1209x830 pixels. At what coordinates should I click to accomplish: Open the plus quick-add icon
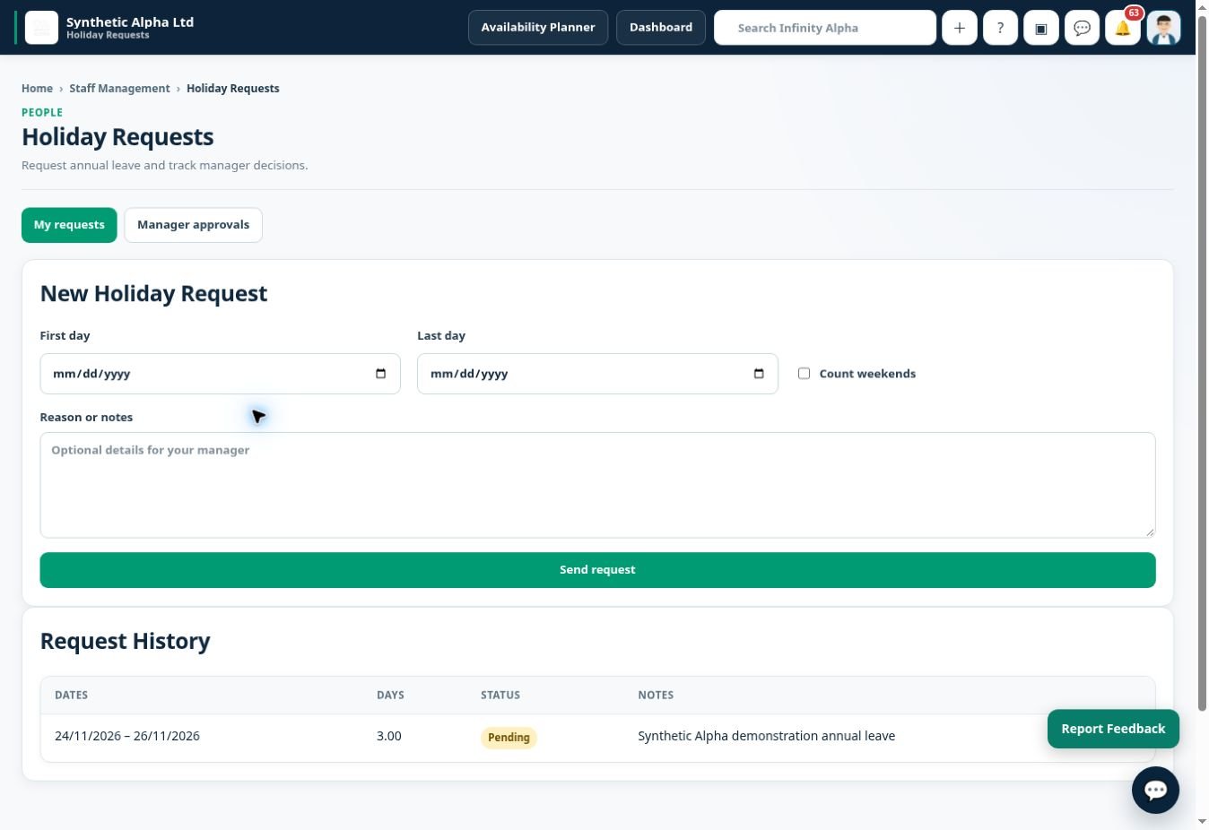[x=959, y=28]
